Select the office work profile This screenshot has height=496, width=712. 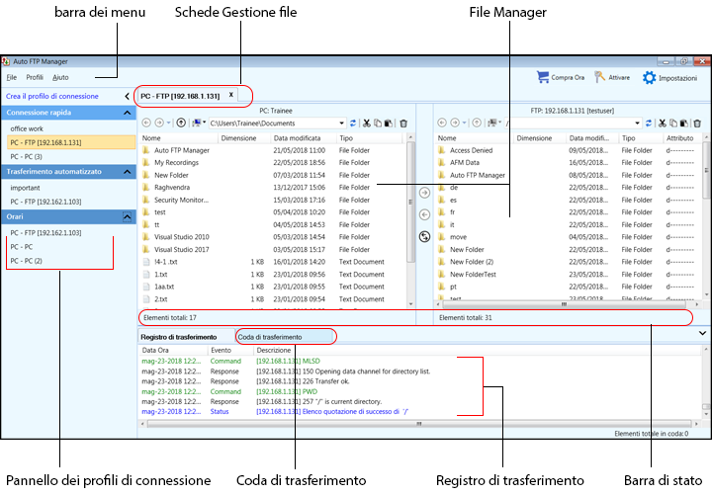click(x=27, y=128)
